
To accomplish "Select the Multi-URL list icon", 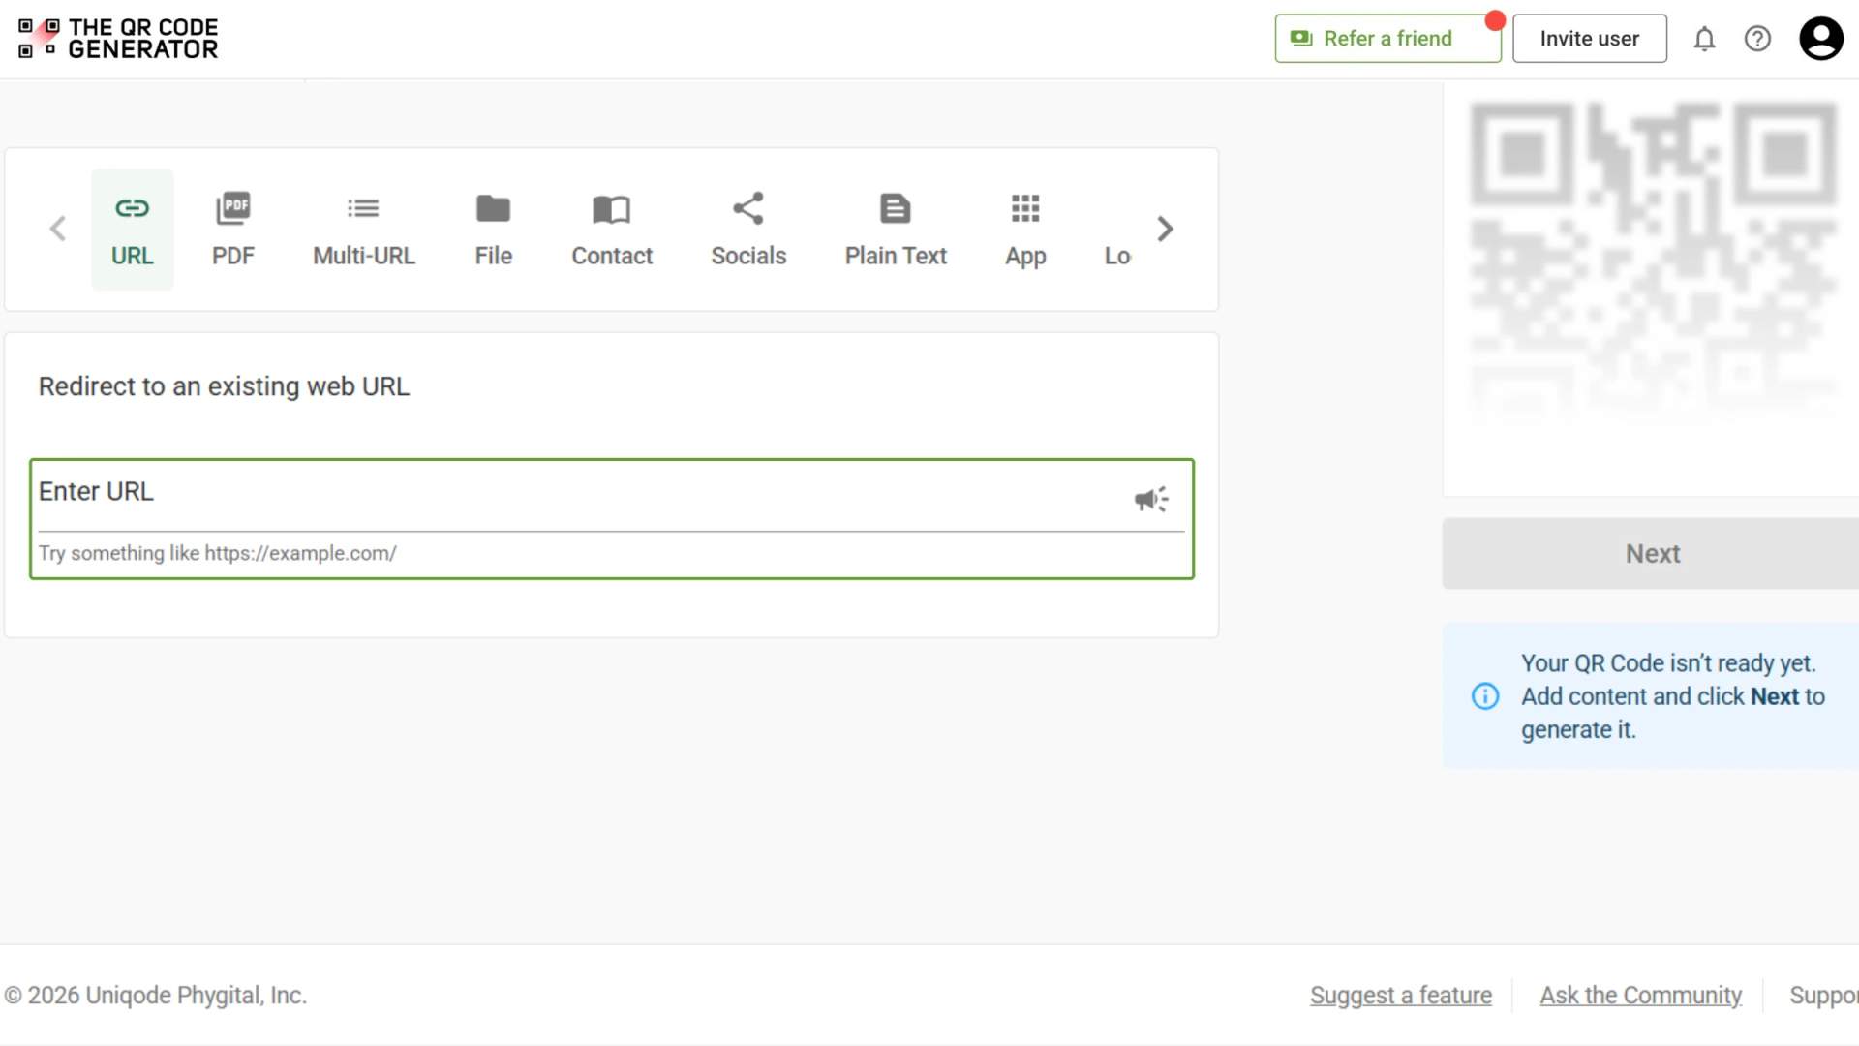I will tap(363, 208).
